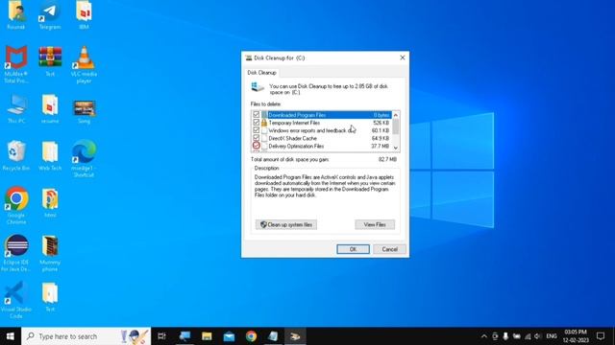Launch Google Chrome desktop shortcut
The image size is (615, 345).
click(x=16, y=205)
